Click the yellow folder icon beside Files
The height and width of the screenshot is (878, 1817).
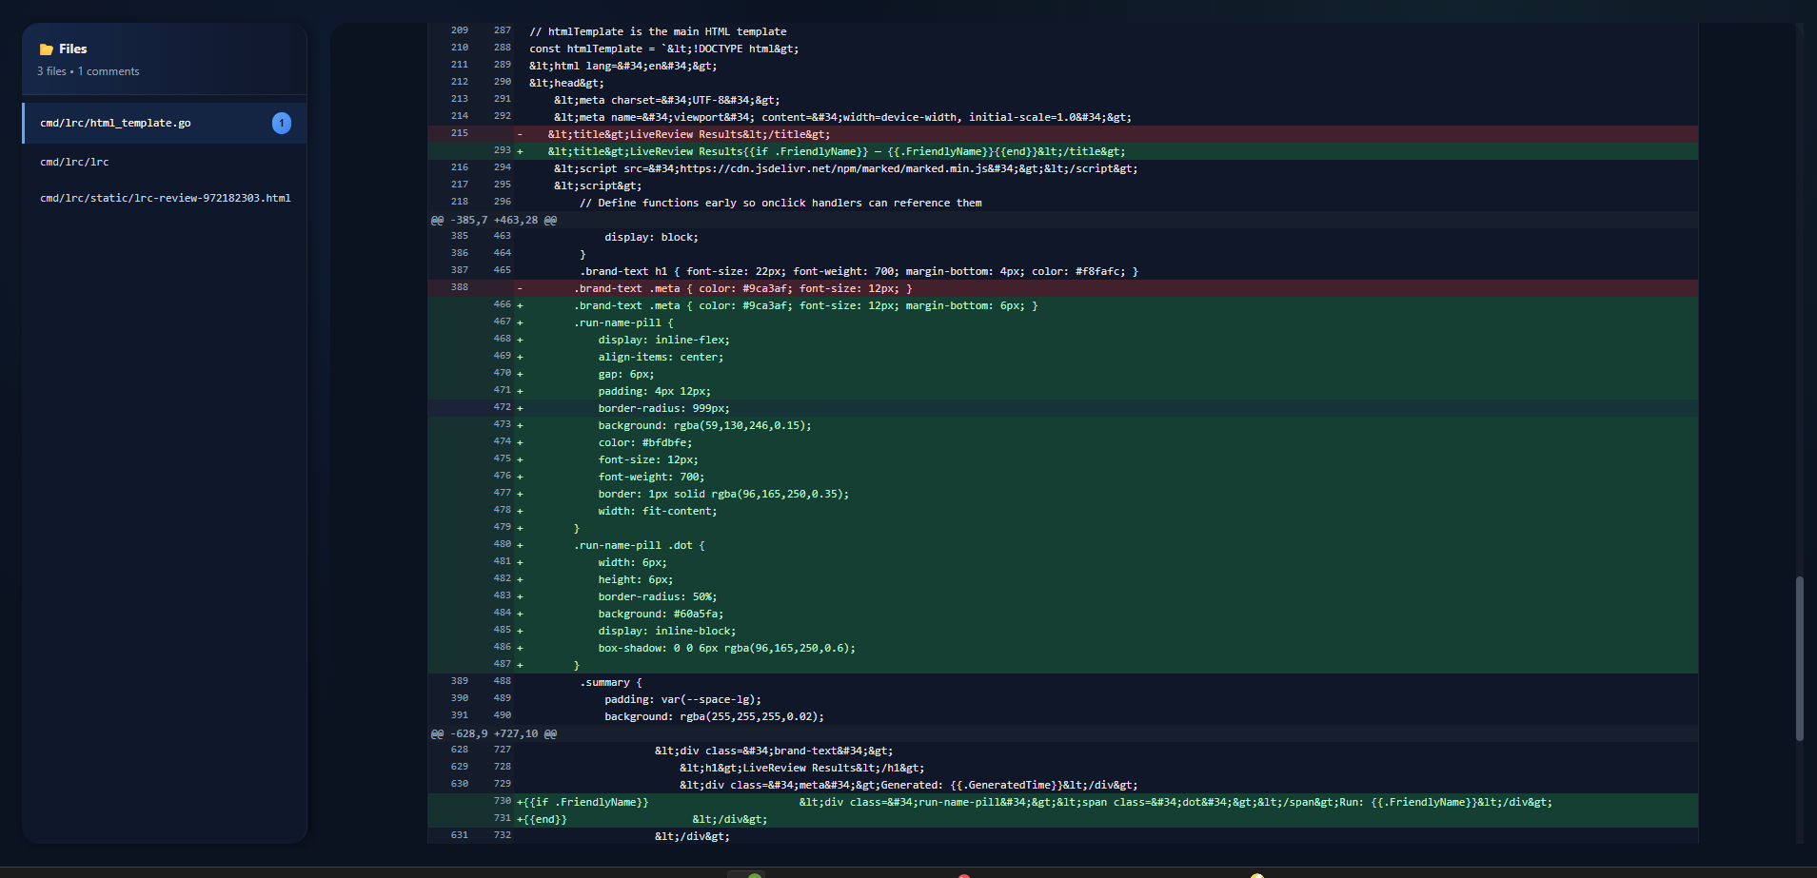(x=46, y=49)
